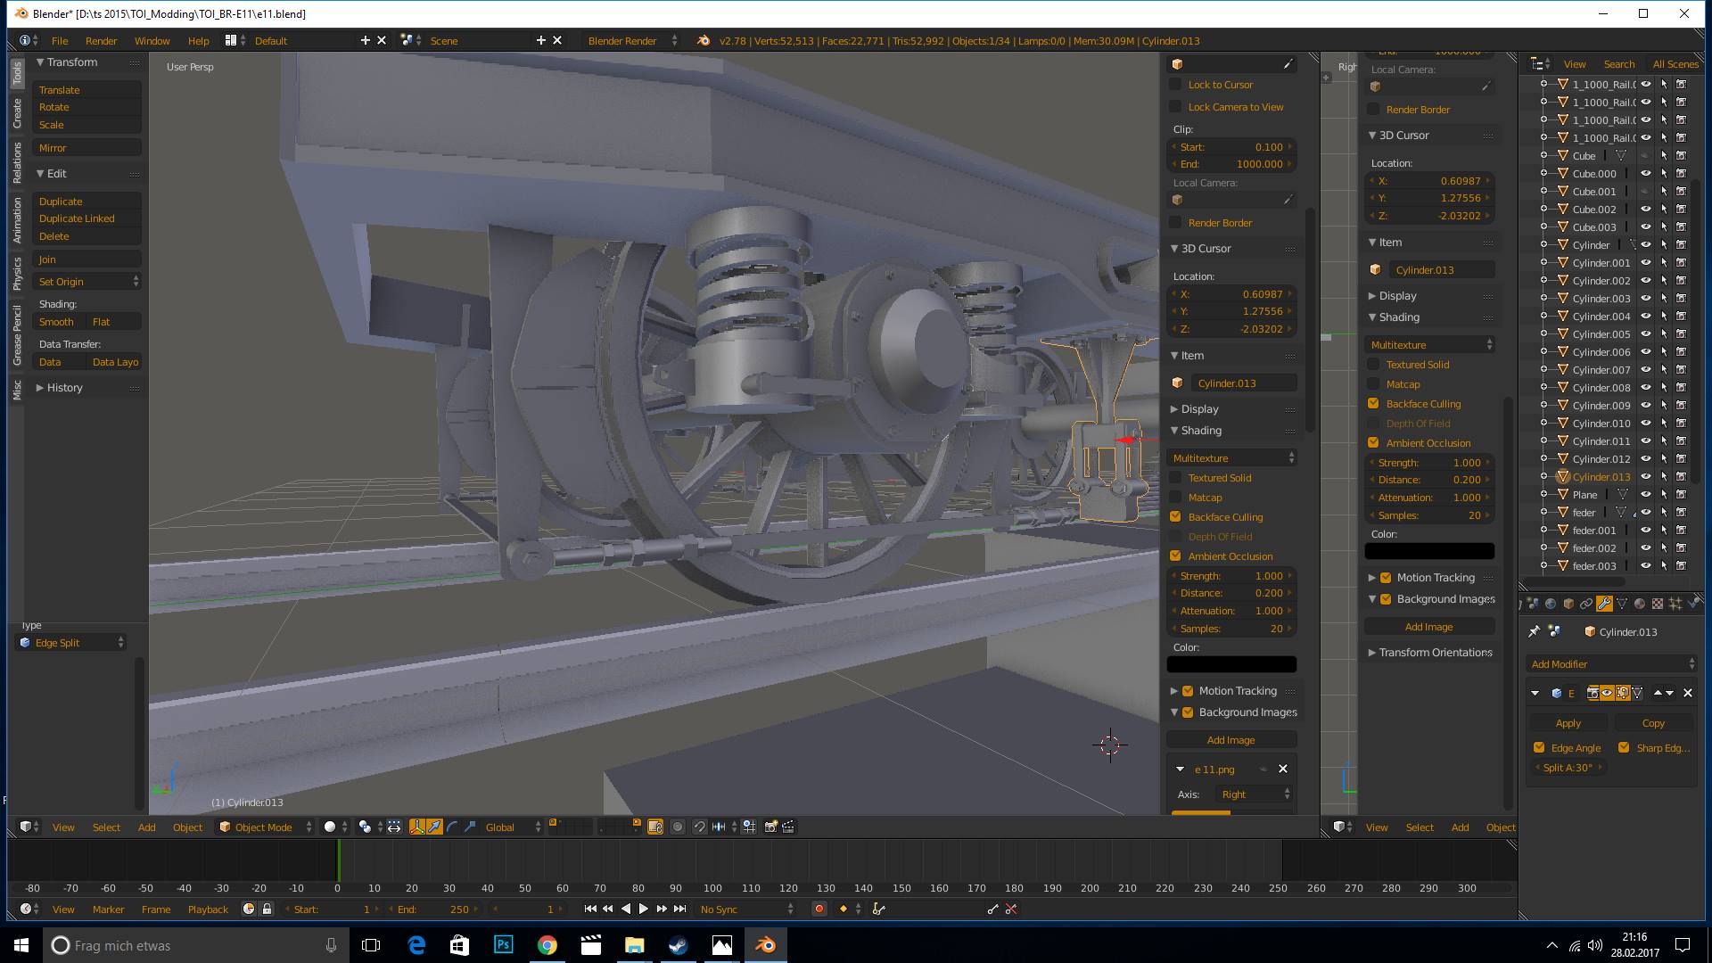Toggle modifier viewport visibility eye icon
The image size is (1712, 963).
tap(1607, 693)
